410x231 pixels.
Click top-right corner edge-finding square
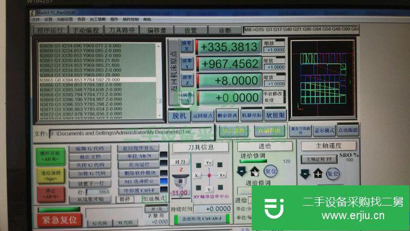click(220, 165)
